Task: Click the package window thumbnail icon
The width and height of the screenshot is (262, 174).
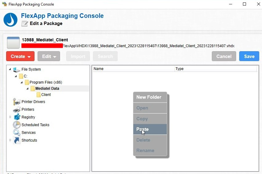Action: pos(13,43)
